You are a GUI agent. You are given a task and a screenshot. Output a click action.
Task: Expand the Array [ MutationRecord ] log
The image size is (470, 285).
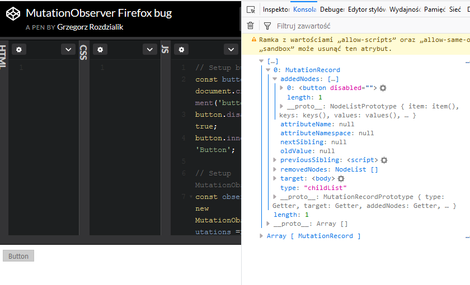coord(261,236)
